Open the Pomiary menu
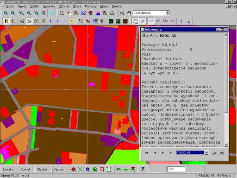This screenshot has height=178, width=237. [x=91, y=6]
